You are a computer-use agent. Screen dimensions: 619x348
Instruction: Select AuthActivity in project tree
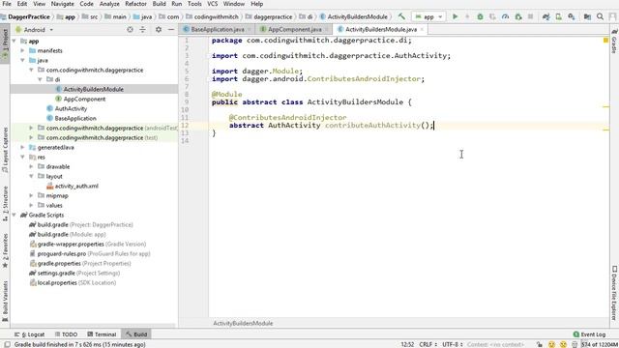pos(71,108)
